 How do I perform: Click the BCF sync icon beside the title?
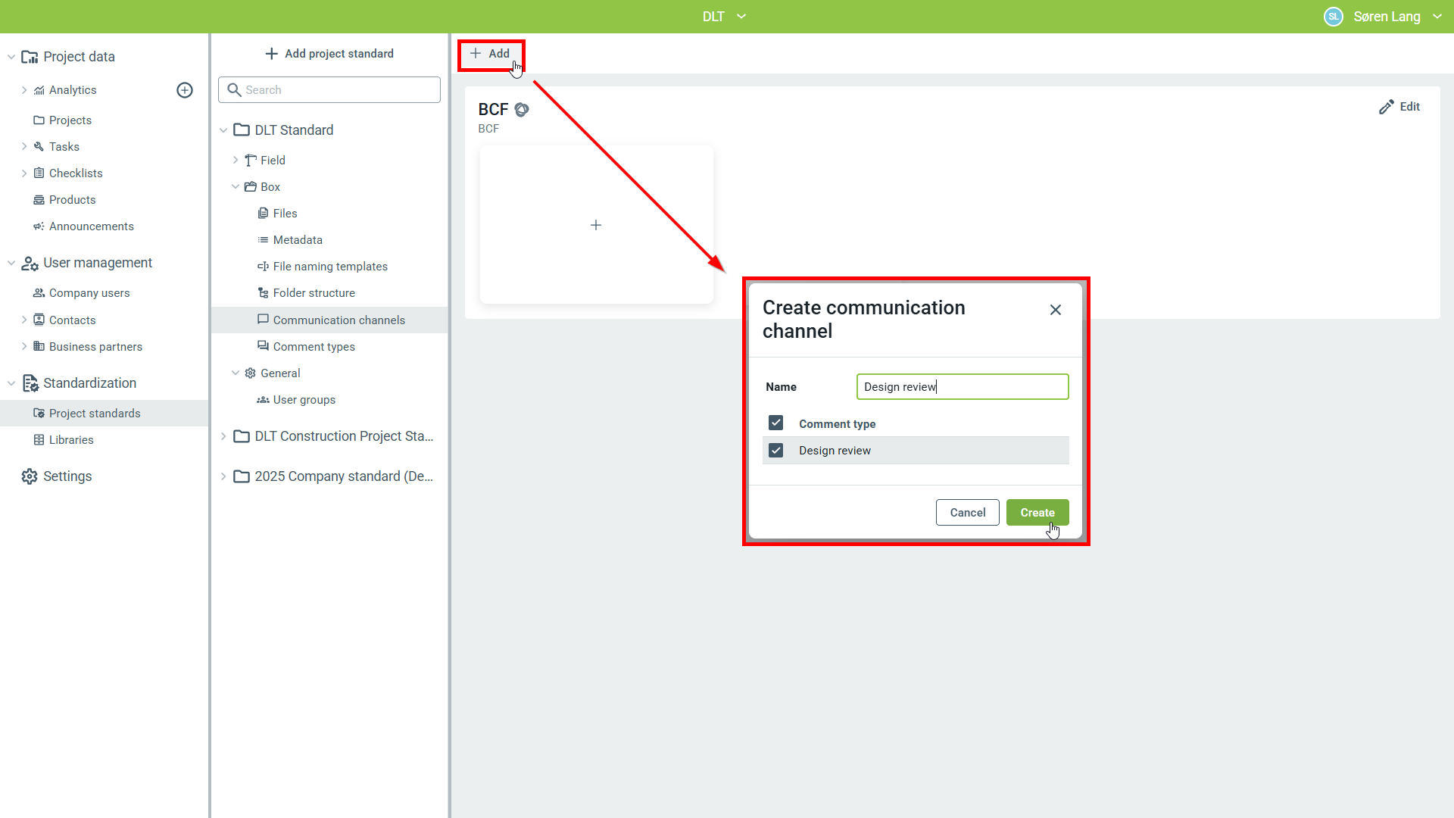click(522, 110)
